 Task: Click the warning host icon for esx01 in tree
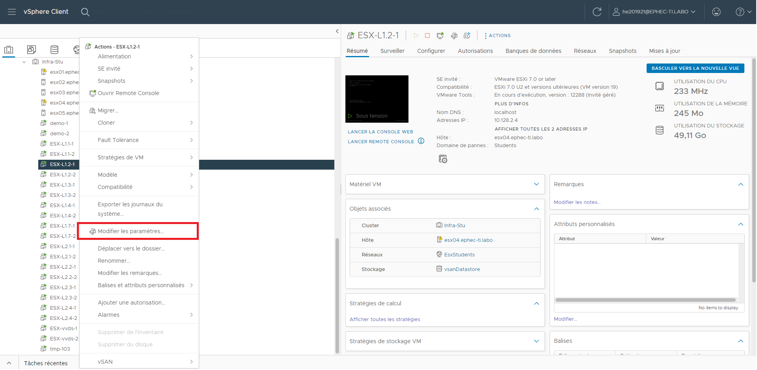point(44,72)
